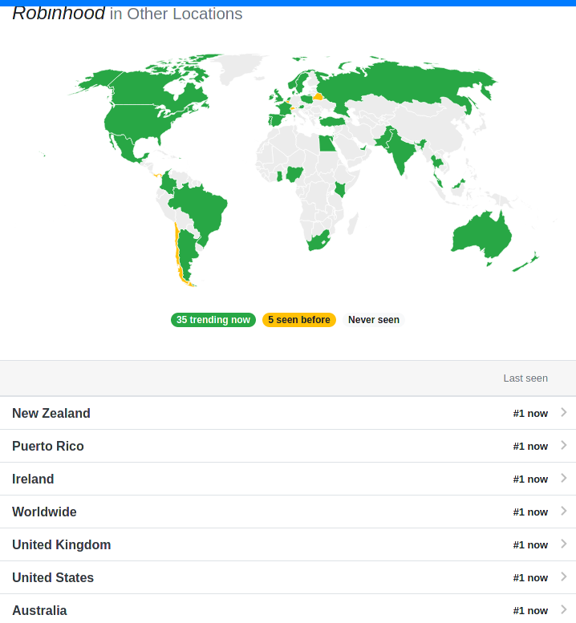The height and width of the screenshot is (623, 576).
Task: Click Egypt on the world map
Action: point(327,144)
